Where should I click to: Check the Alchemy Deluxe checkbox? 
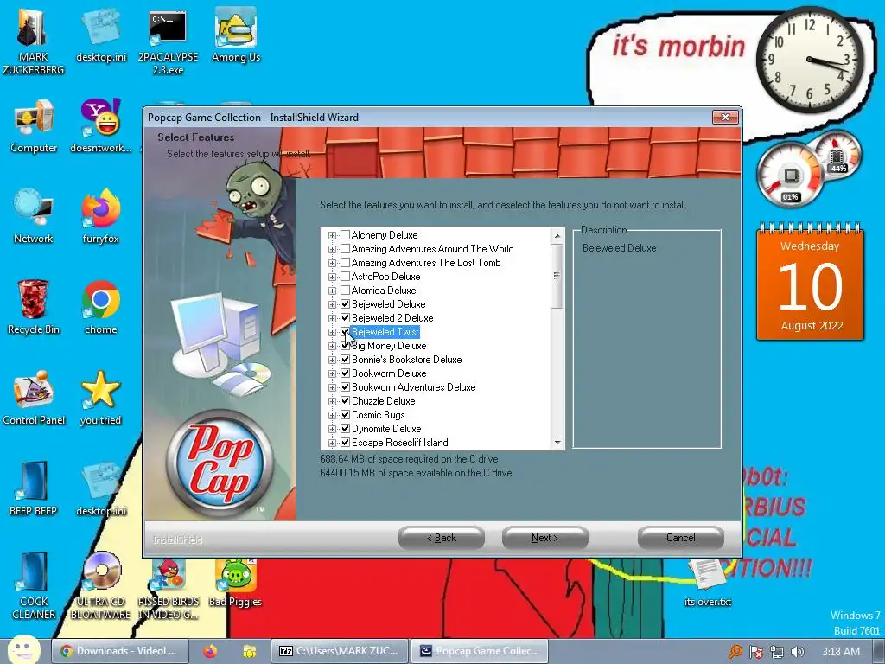tap(346, 234)
